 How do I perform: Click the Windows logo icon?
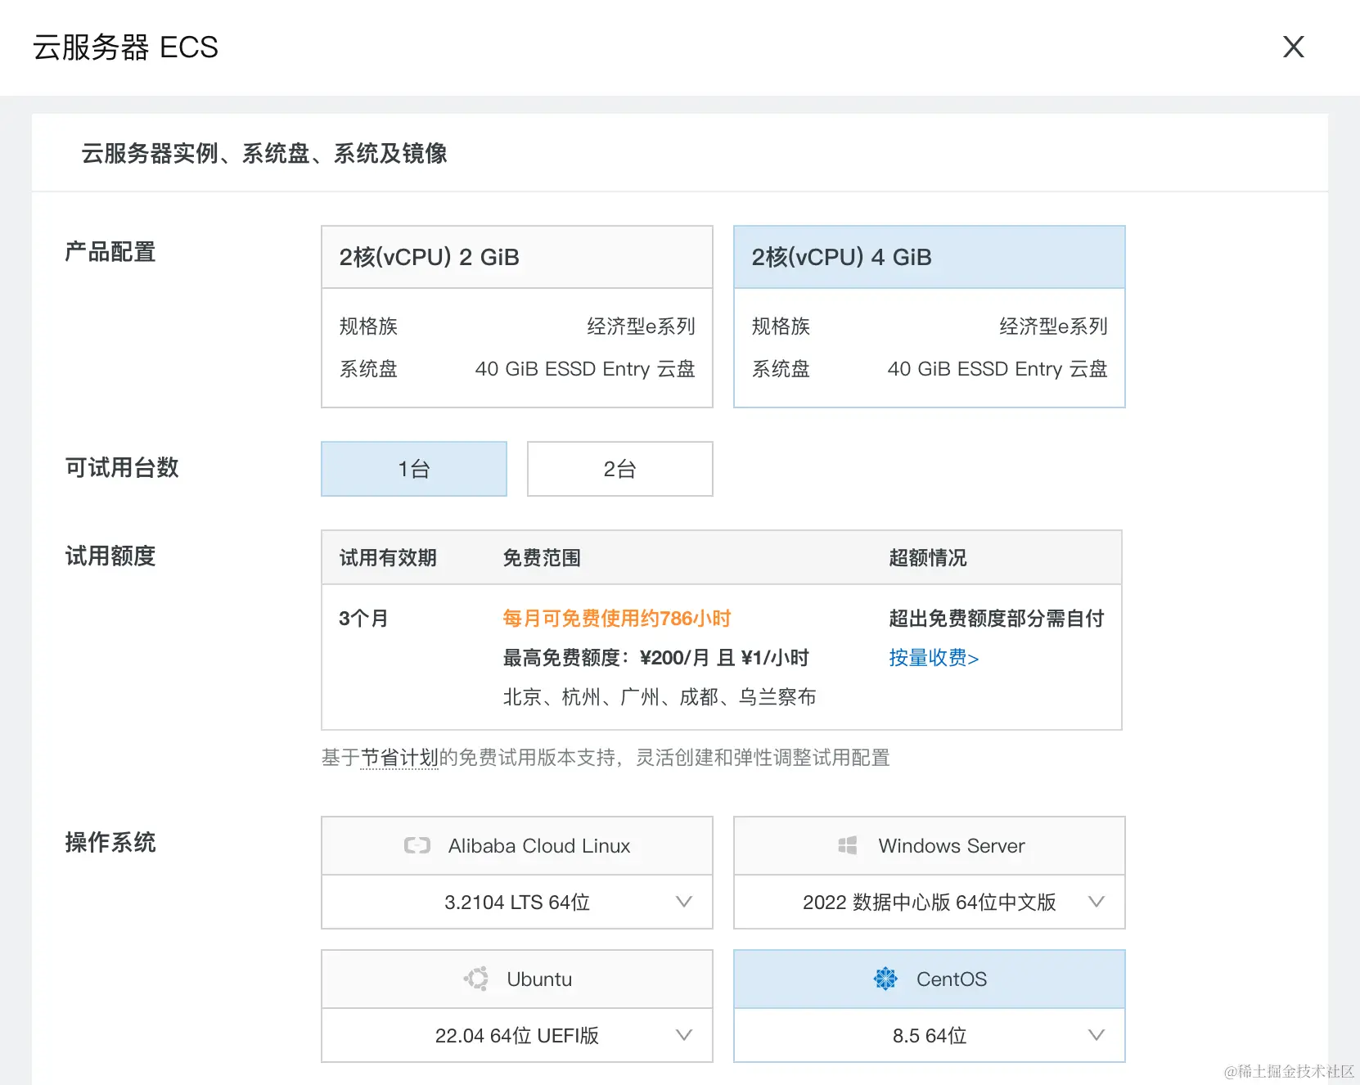(x=848, y=845)
